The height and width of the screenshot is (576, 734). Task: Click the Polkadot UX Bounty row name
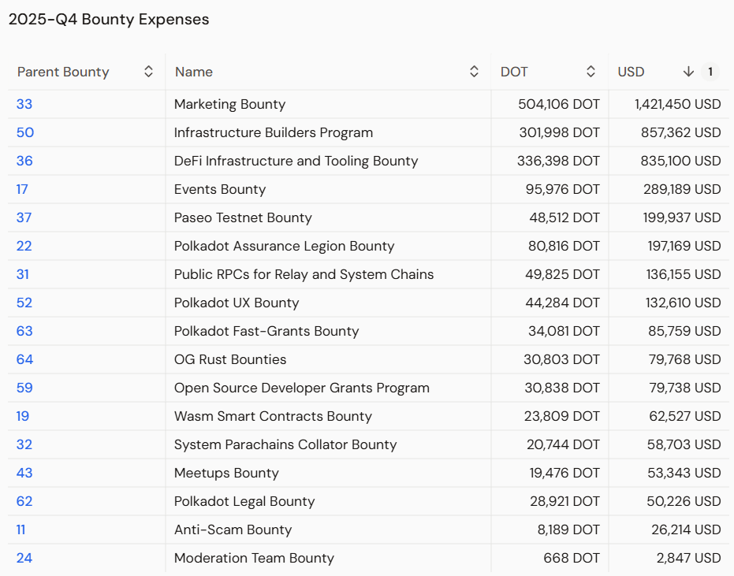coord(237,303)
